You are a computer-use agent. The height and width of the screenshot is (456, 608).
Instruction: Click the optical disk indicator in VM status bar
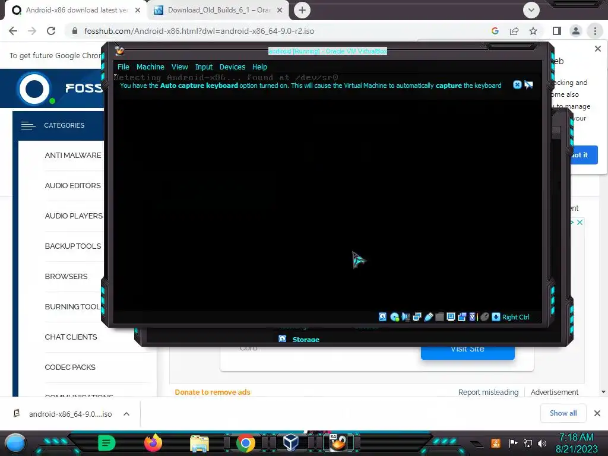click(395, 317)
